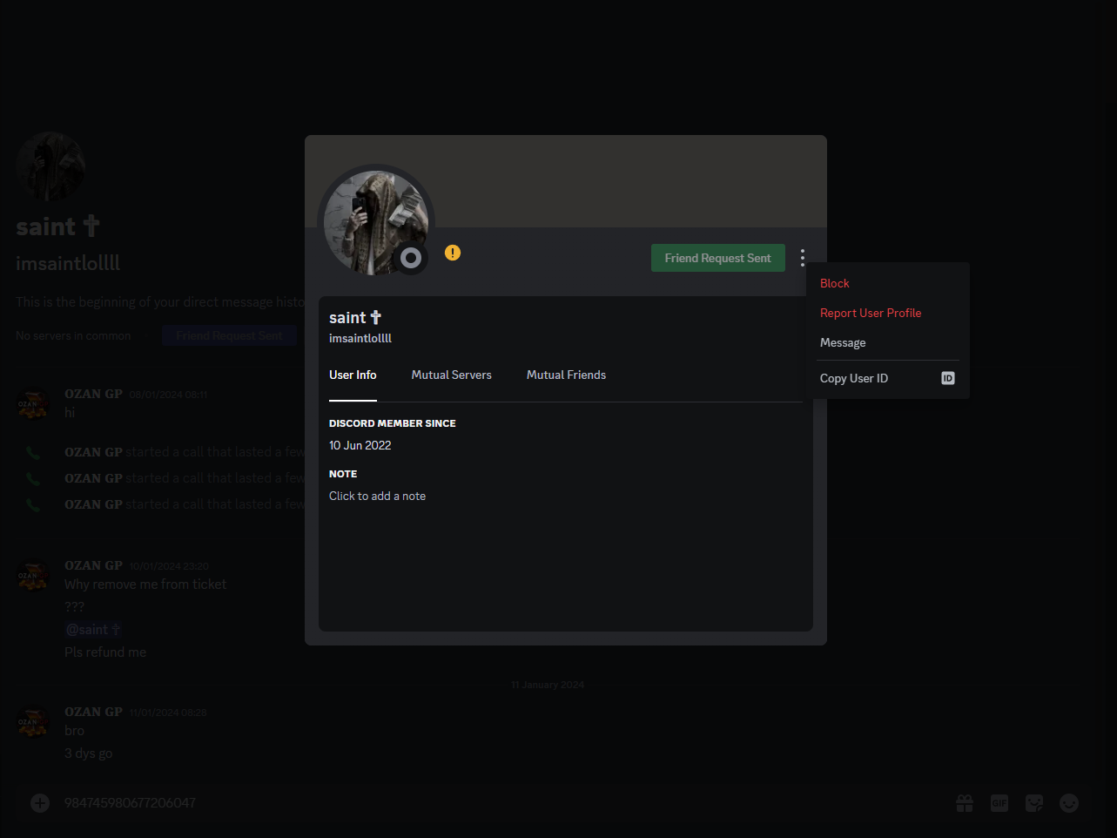Screen dimensions: 1117x838
Task: Select Message from the context menu
Action: (x=889, y=342)
